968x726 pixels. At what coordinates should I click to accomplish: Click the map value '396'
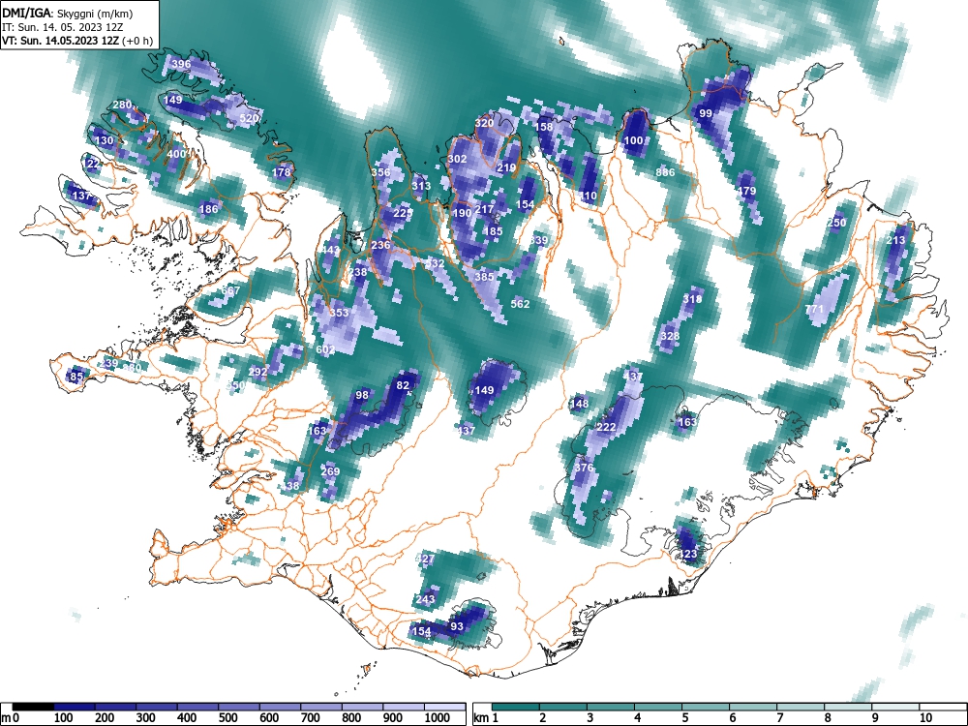click(181, 64)
